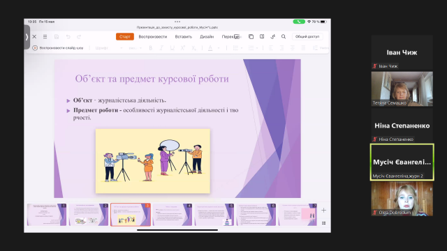Select slide 3 thumbnail

pos(131,215)
